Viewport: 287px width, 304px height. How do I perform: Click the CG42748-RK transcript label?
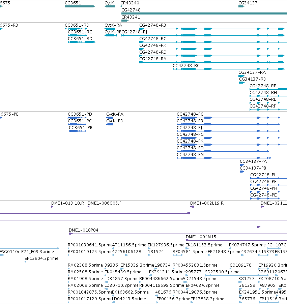click(153, 45)
